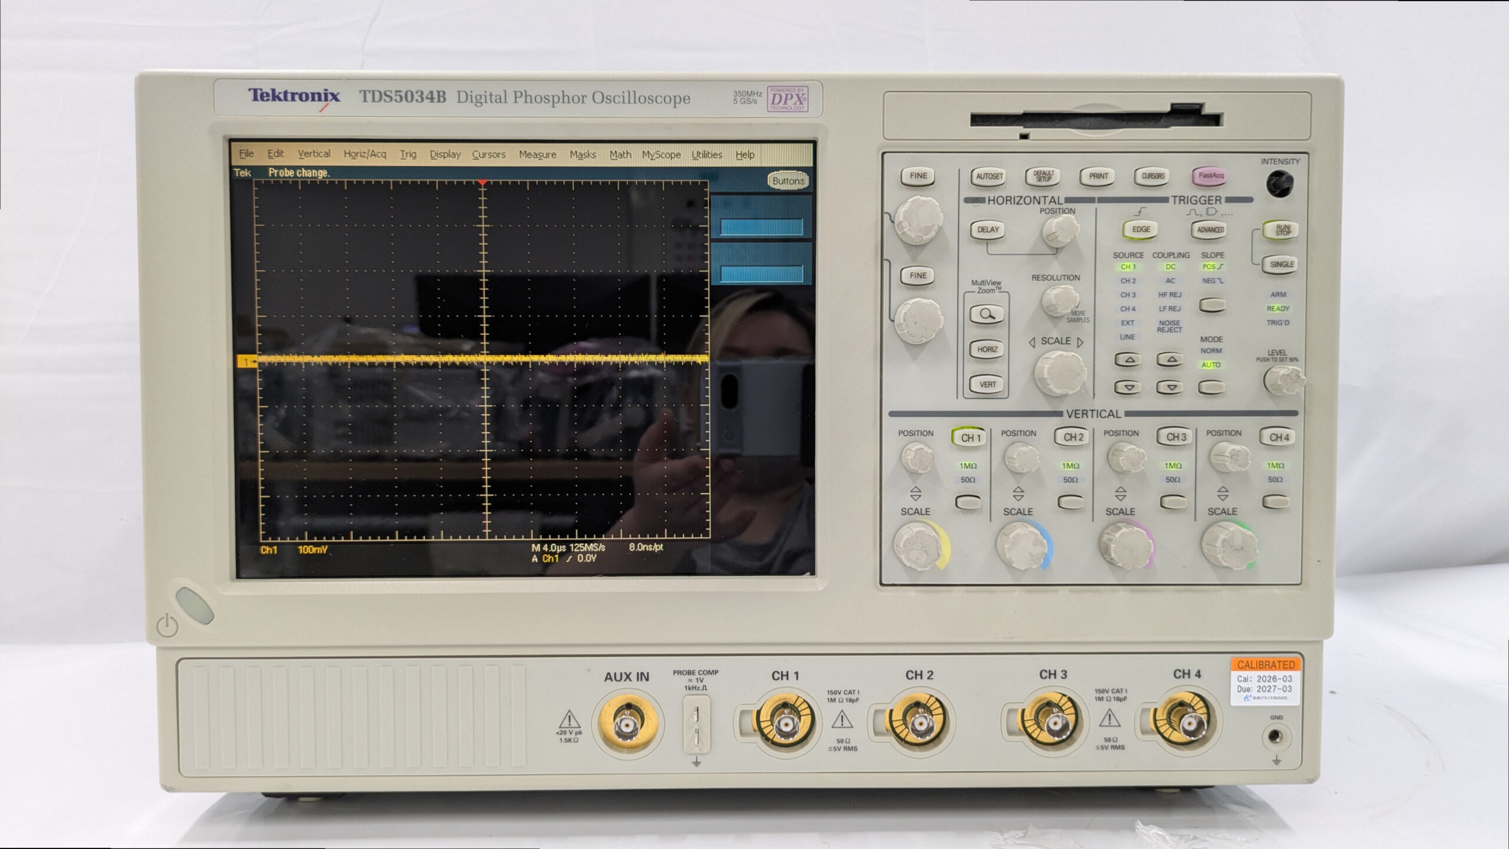1509x849 pixels.
Task: Open the Utilities menu
Action: pos(707,154)
